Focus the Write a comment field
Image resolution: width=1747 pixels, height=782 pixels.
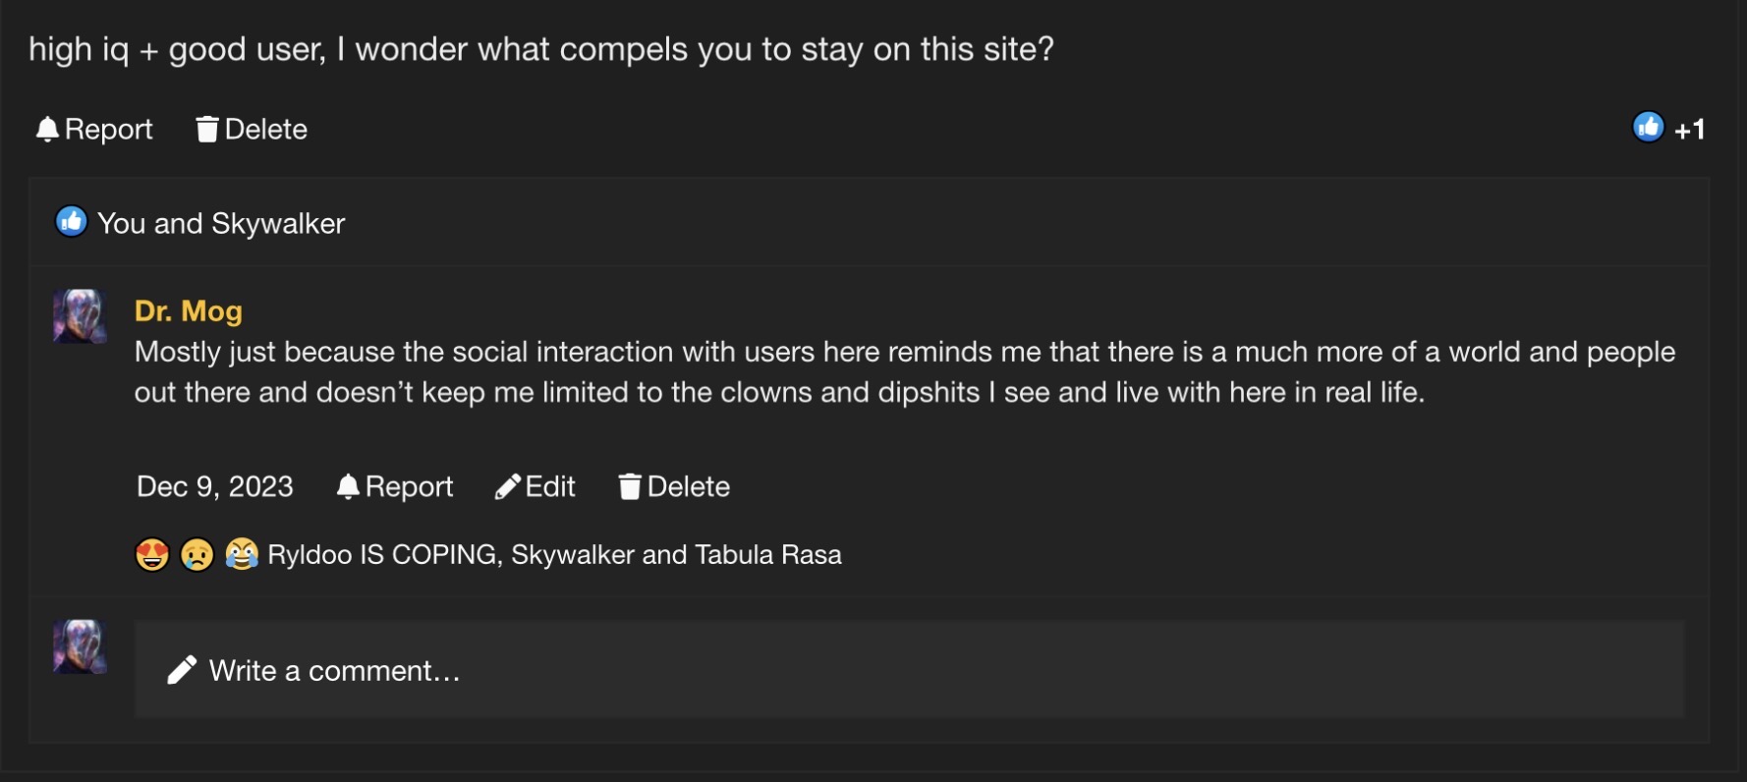point(909,669)
